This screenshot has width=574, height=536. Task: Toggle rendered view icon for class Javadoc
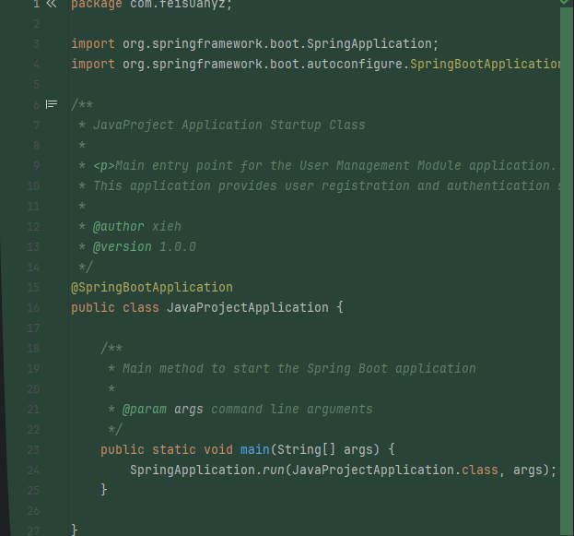pyautogui.click(x=52, y=104)
